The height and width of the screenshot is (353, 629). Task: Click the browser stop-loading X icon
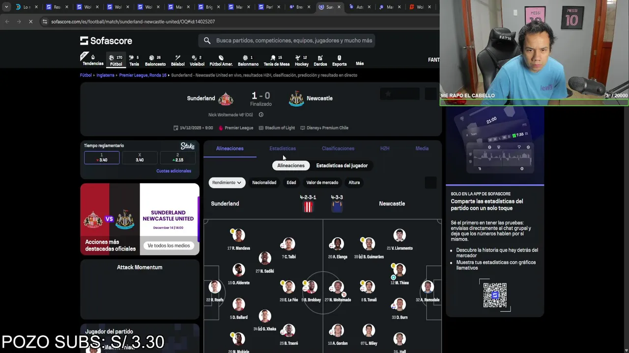tap(30, 22)
